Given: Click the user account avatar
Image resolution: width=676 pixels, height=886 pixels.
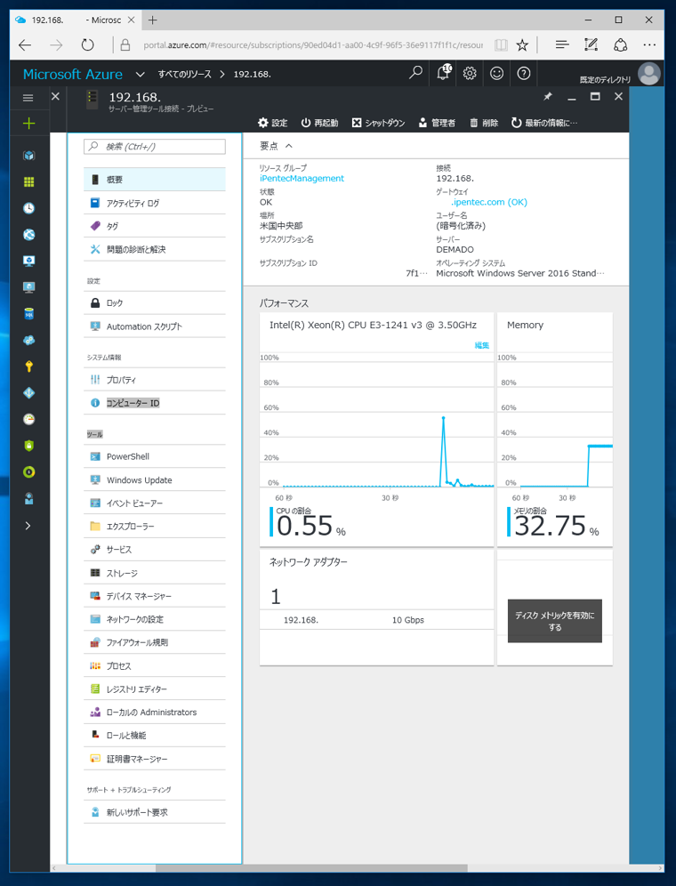Looking at the screenshot, I should click(648, 74).
